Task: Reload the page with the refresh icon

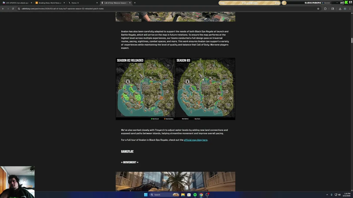Action: click(13, 9)
